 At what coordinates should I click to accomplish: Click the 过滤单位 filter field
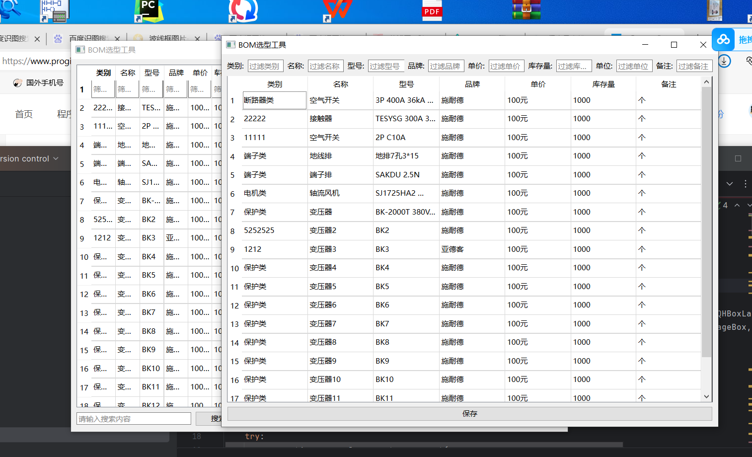click(x=634, y=66)
